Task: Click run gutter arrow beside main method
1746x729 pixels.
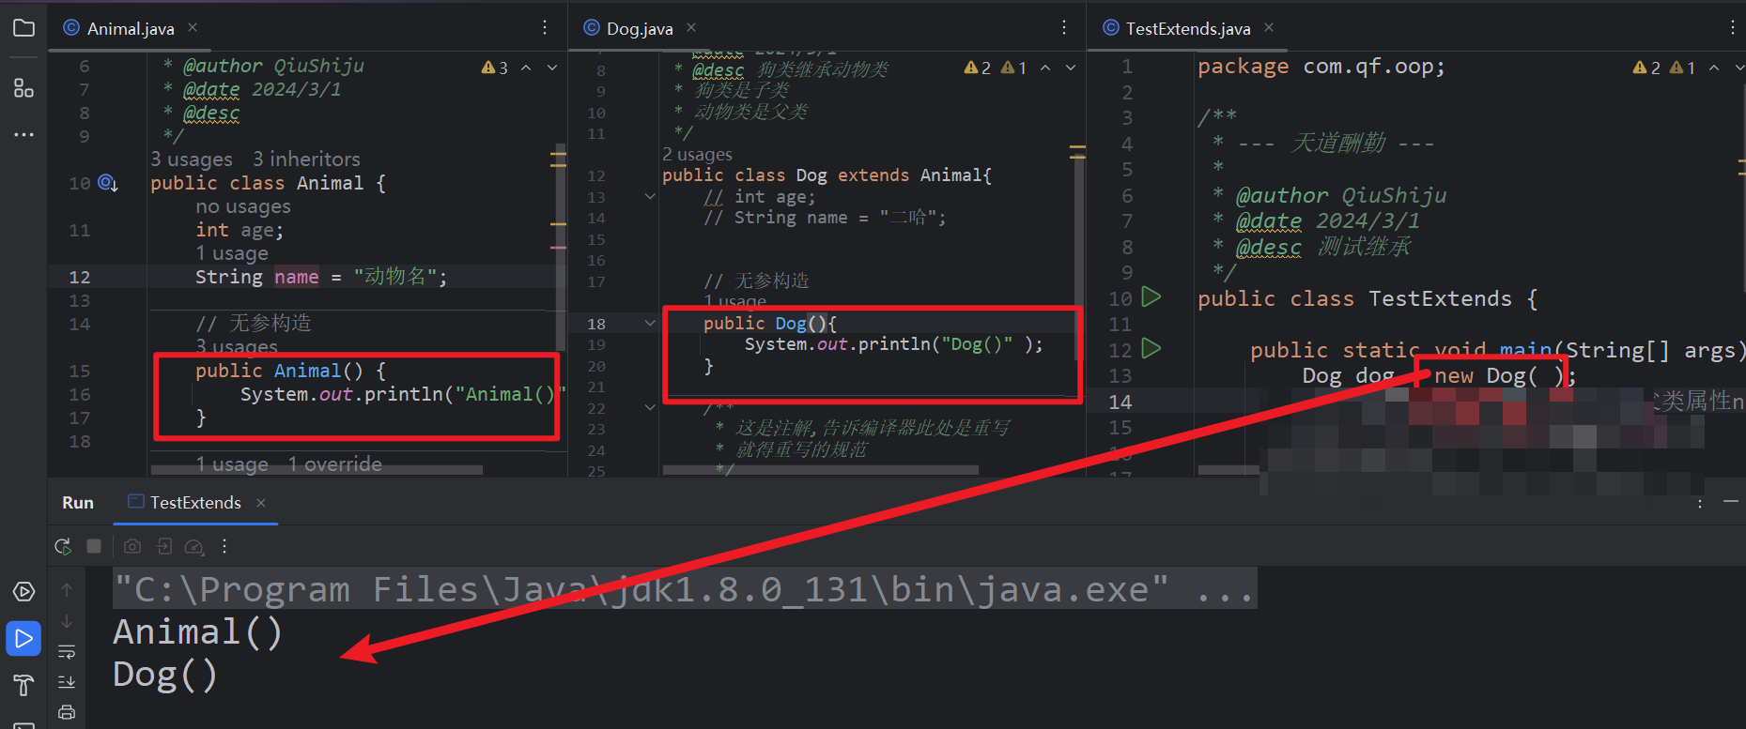Action: tap(1151, 349)
